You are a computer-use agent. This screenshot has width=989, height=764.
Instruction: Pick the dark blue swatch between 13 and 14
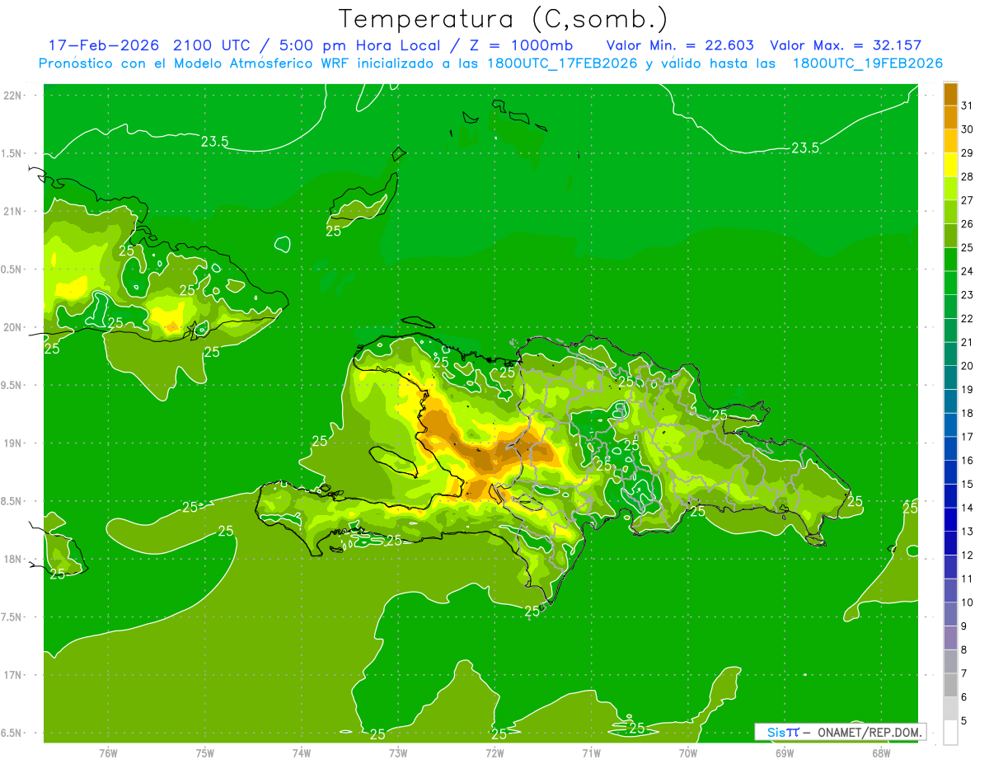click(x=950, y=519)
